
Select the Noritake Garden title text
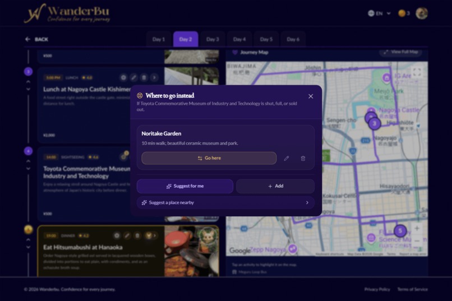pos(161,133)
